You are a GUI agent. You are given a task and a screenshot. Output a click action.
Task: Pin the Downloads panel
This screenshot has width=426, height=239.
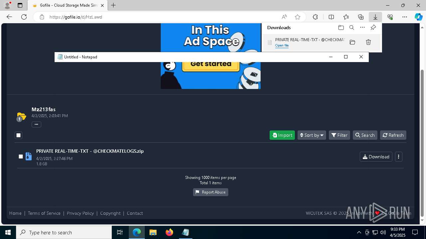click(x=373, y=28)
